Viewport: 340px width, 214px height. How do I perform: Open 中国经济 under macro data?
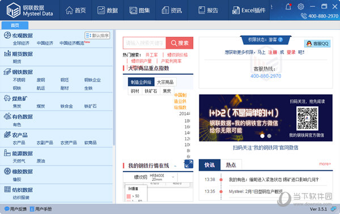(x=45, y=43)
